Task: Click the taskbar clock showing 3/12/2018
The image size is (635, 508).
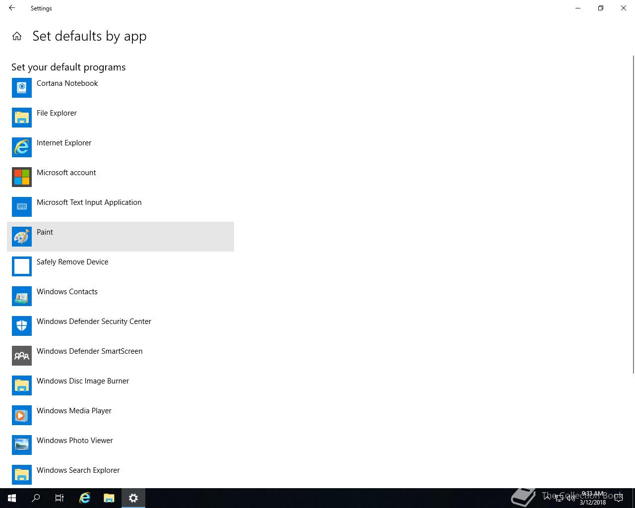Action: click(x=593, y=498)
